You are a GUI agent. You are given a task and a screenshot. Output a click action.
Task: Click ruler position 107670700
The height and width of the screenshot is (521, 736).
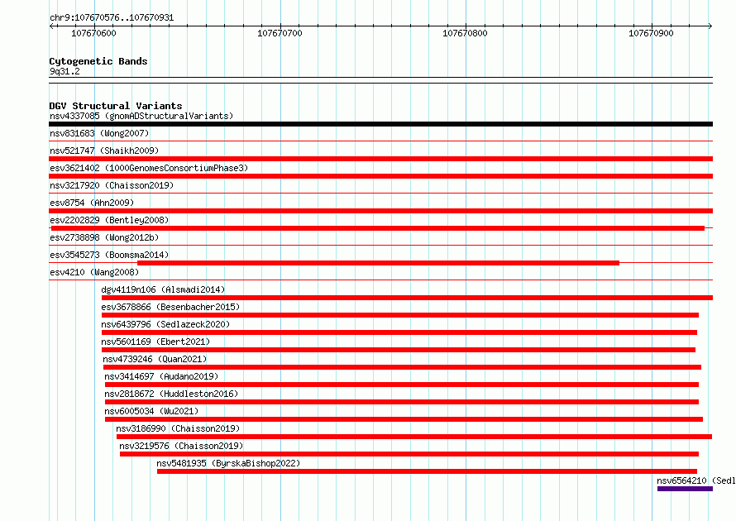[280, 33]
